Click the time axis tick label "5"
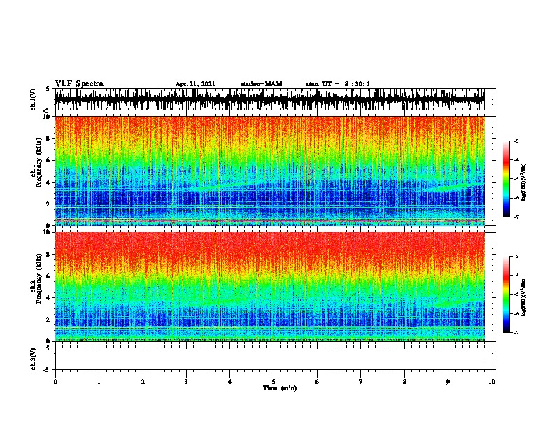The height and width of the screenshot is (428, 554). tap(274, 382)
